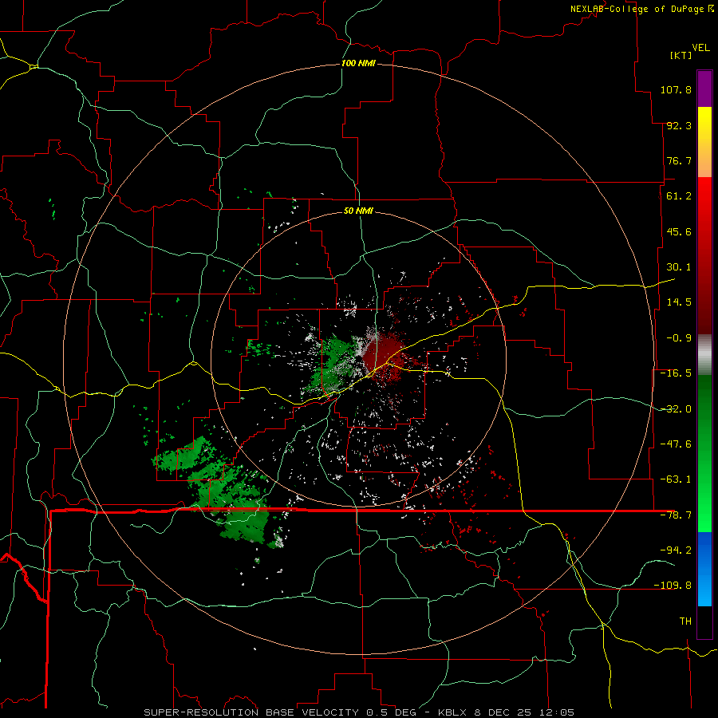This screenshot has width=718, height=718.
Task: Click the 12:05 timestamp in caption
Action: [557, 712]
